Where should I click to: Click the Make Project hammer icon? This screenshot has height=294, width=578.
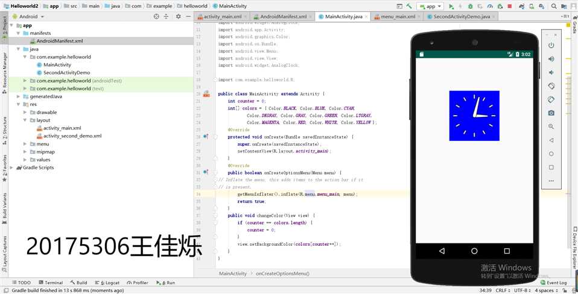tap(409, 6)
